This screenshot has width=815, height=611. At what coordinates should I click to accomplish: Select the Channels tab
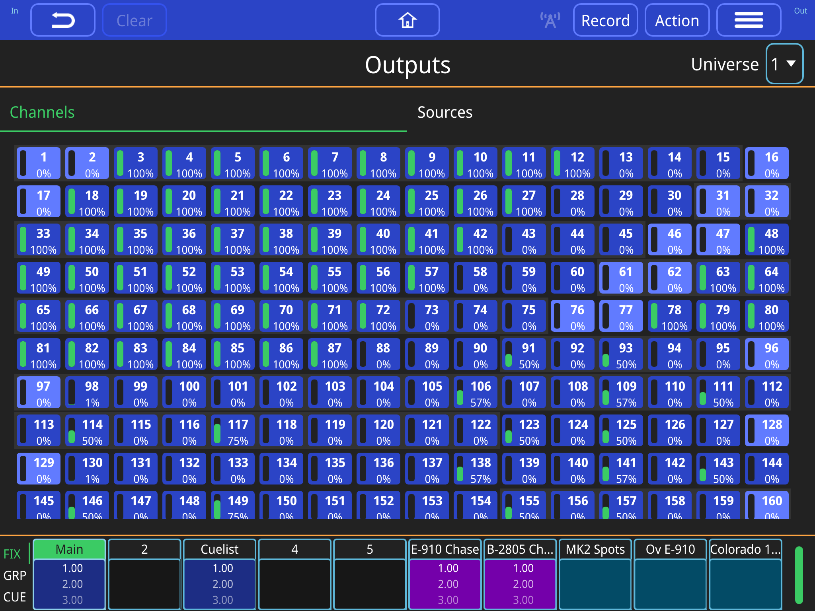coord(42,113)
